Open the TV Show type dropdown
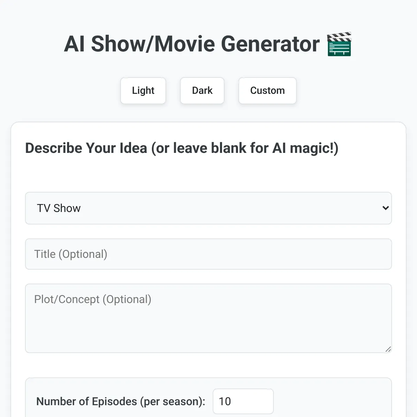Image resolution: width=417 pixels, height=417 pixels. tap(208, 208)
